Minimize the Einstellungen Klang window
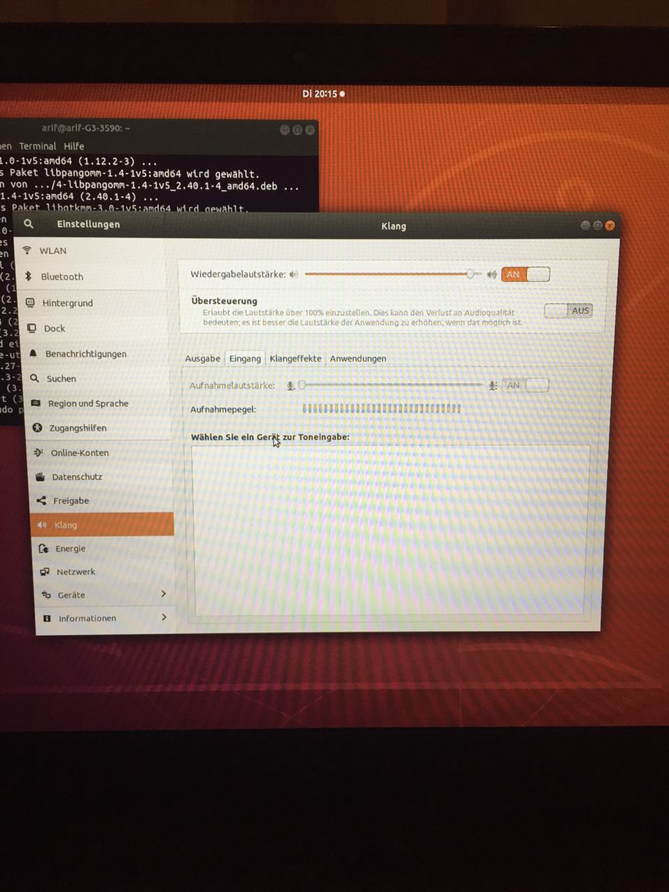Screen dimensions: 669x892 point(585,225)
